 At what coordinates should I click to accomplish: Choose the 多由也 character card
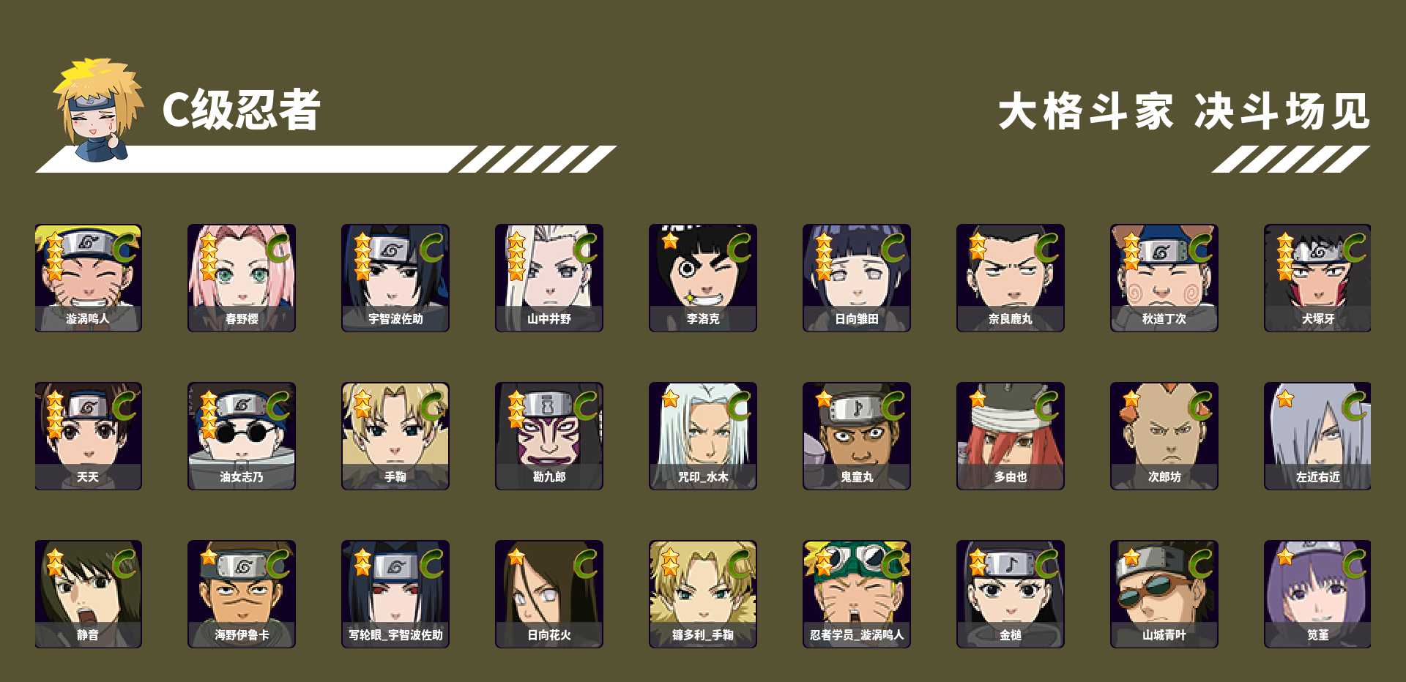pos(1011,436)
